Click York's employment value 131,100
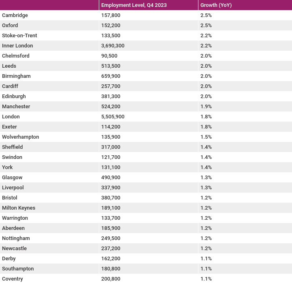 tap(111, 167)
